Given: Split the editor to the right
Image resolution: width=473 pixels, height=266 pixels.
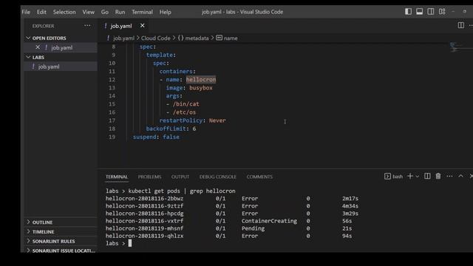Looking at the screenshot, I should click(x=461, y=25).
